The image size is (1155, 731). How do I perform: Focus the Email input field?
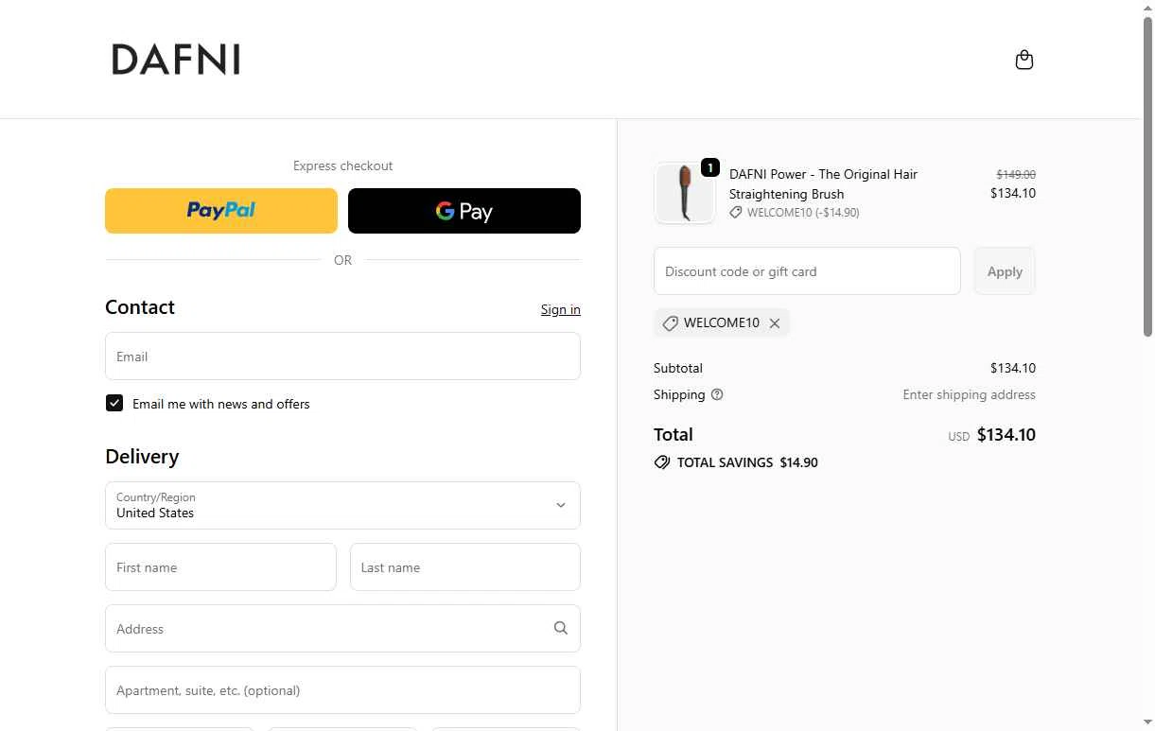point(342,357)
